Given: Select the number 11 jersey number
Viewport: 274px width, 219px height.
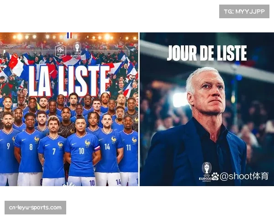Looking at the screenshot, I should pyautogui.click(x=128, y=147).
